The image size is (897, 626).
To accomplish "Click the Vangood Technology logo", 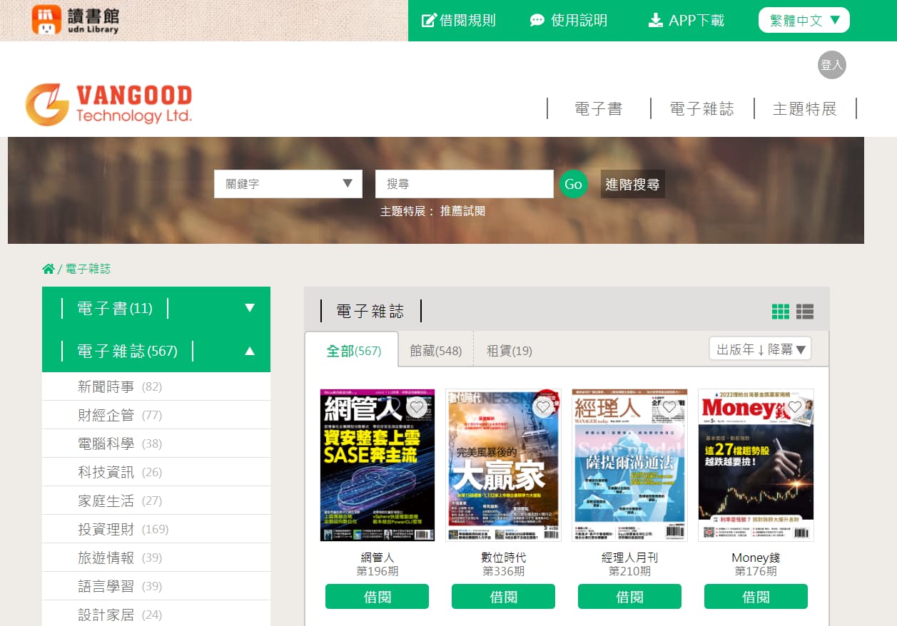I will coord(108,104).
